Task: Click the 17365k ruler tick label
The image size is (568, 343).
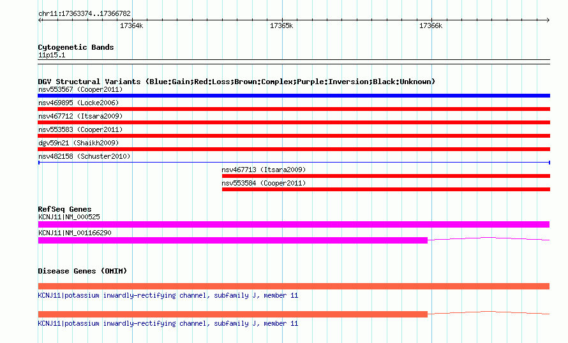Action: click(x=281, y=26)
